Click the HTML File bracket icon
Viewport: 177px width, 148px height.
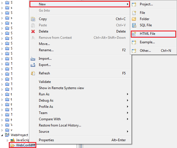134,34
